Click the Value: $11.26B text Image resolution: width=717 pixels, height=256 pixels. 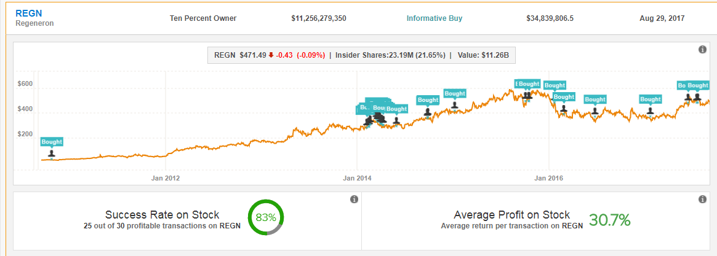click(x=483, y=55)
